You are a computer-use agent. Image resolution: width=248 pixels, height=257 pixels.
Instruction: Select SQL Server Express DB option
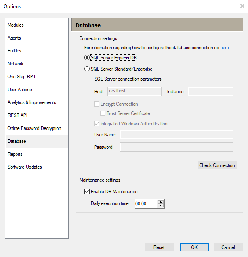(x=87, y=58)
